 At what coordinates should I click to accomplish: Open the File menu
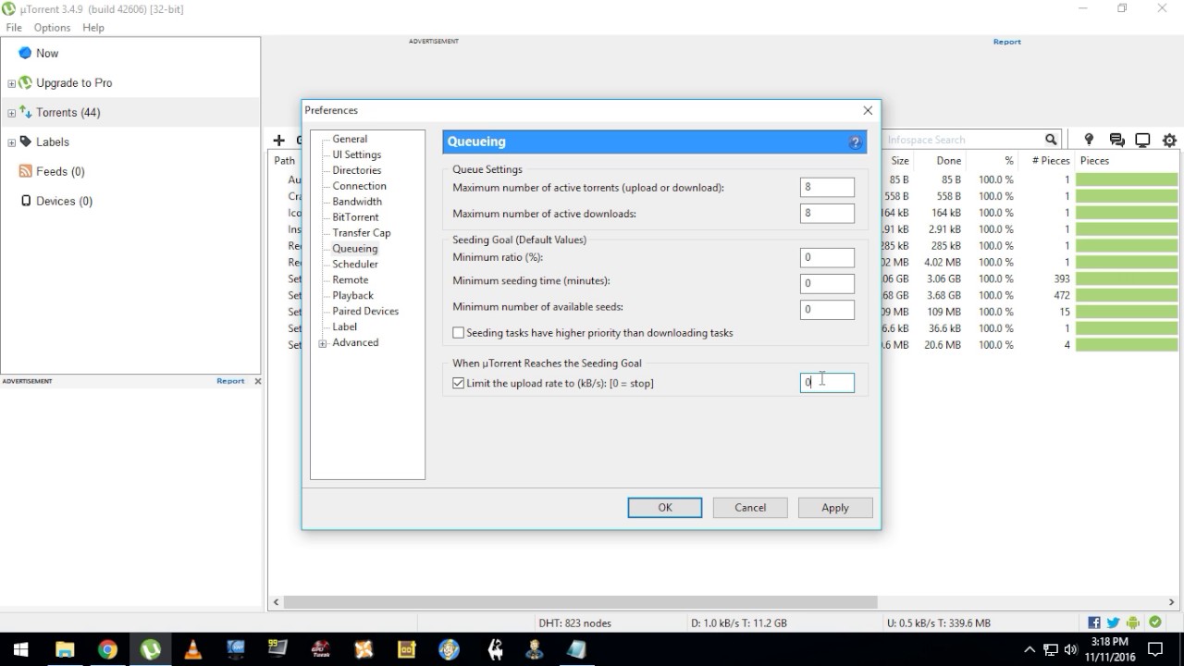(14, 28)
